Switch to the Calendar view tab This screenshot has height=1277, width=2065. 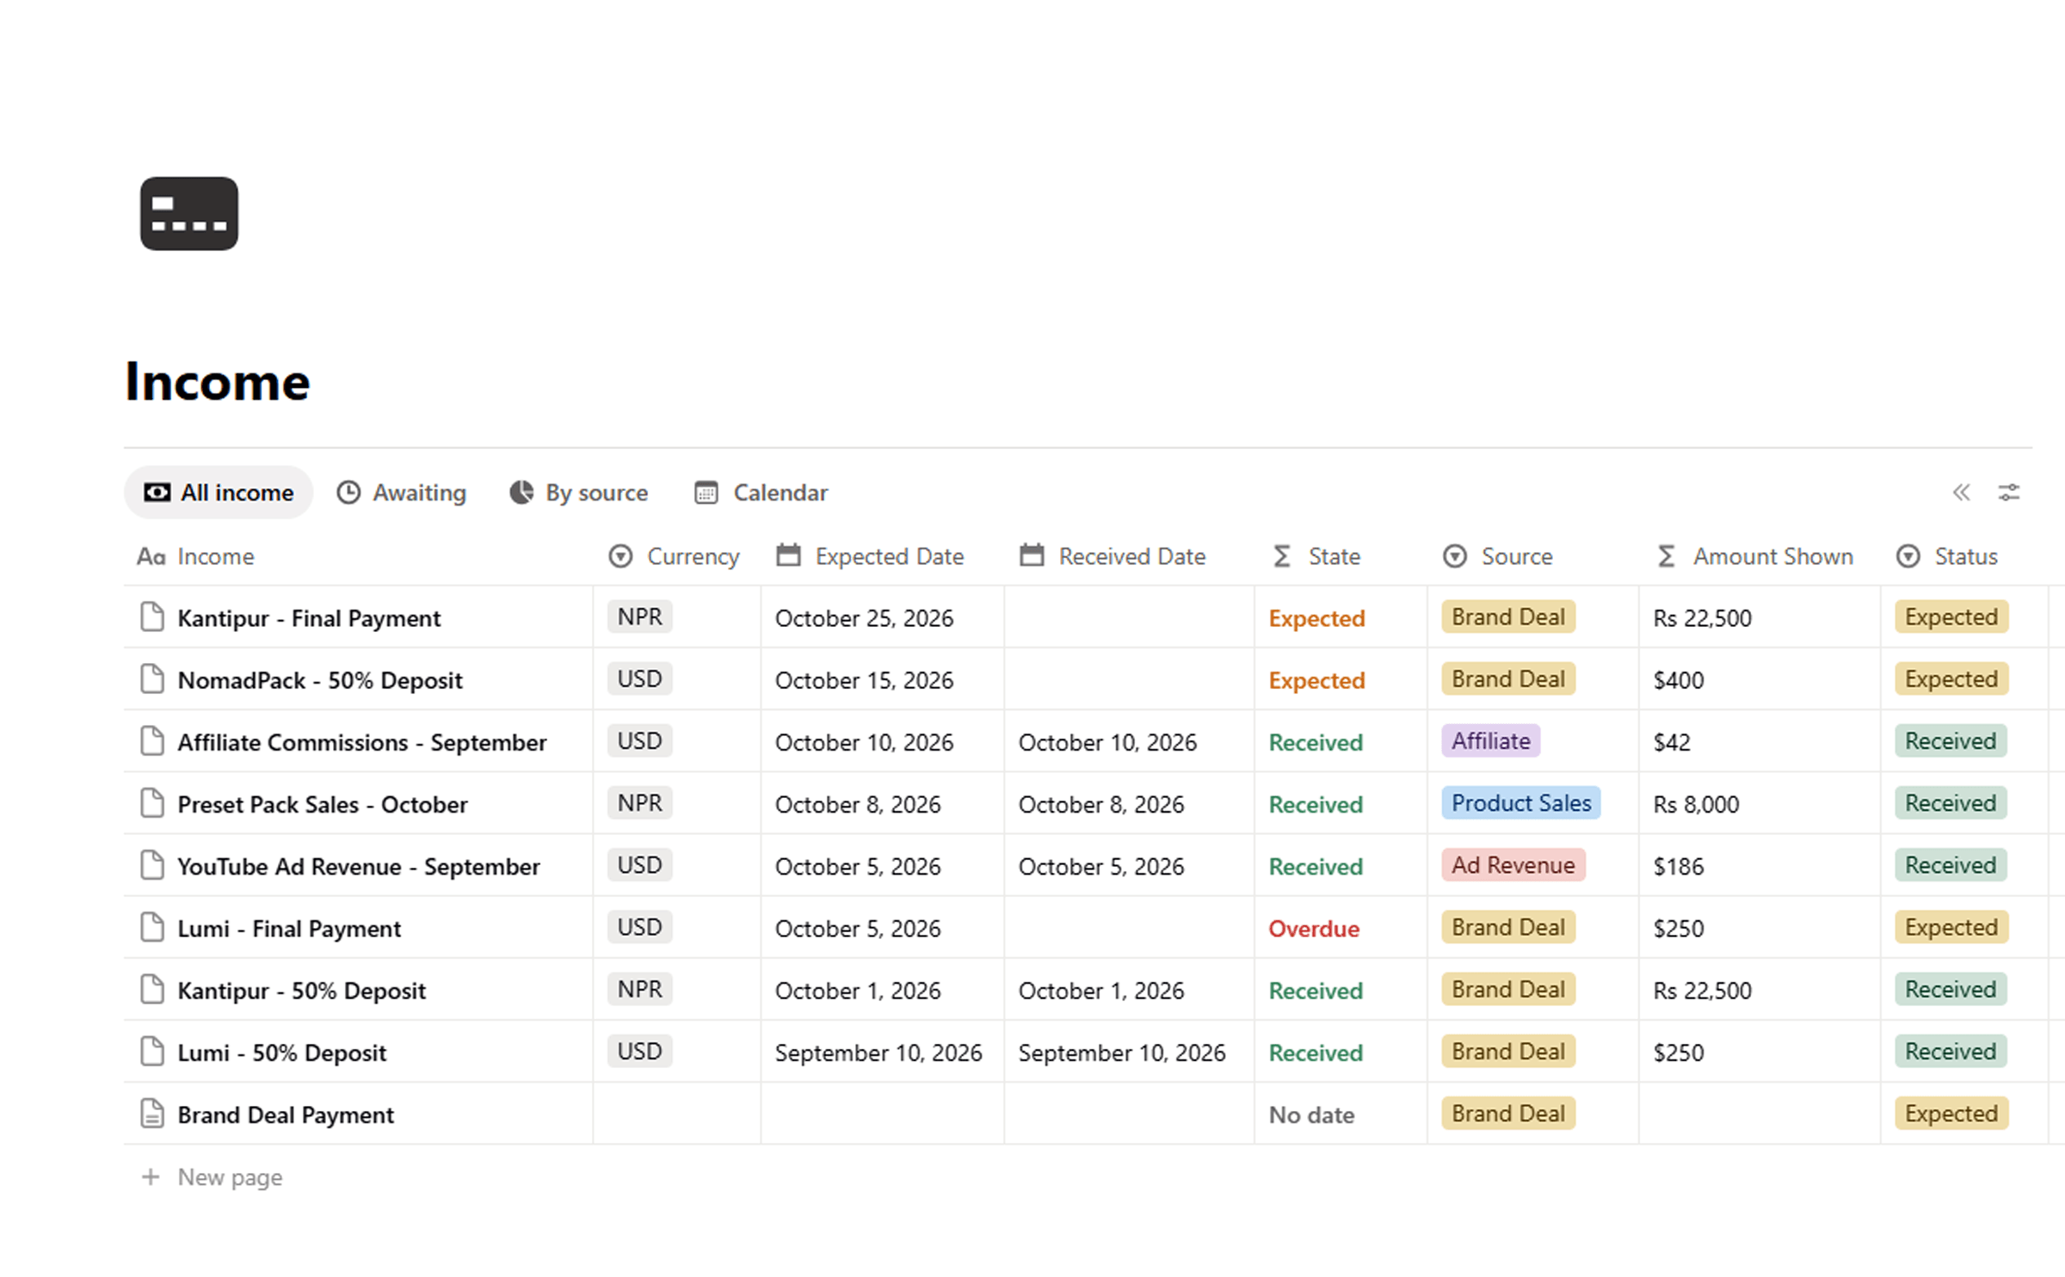[761, 492]
